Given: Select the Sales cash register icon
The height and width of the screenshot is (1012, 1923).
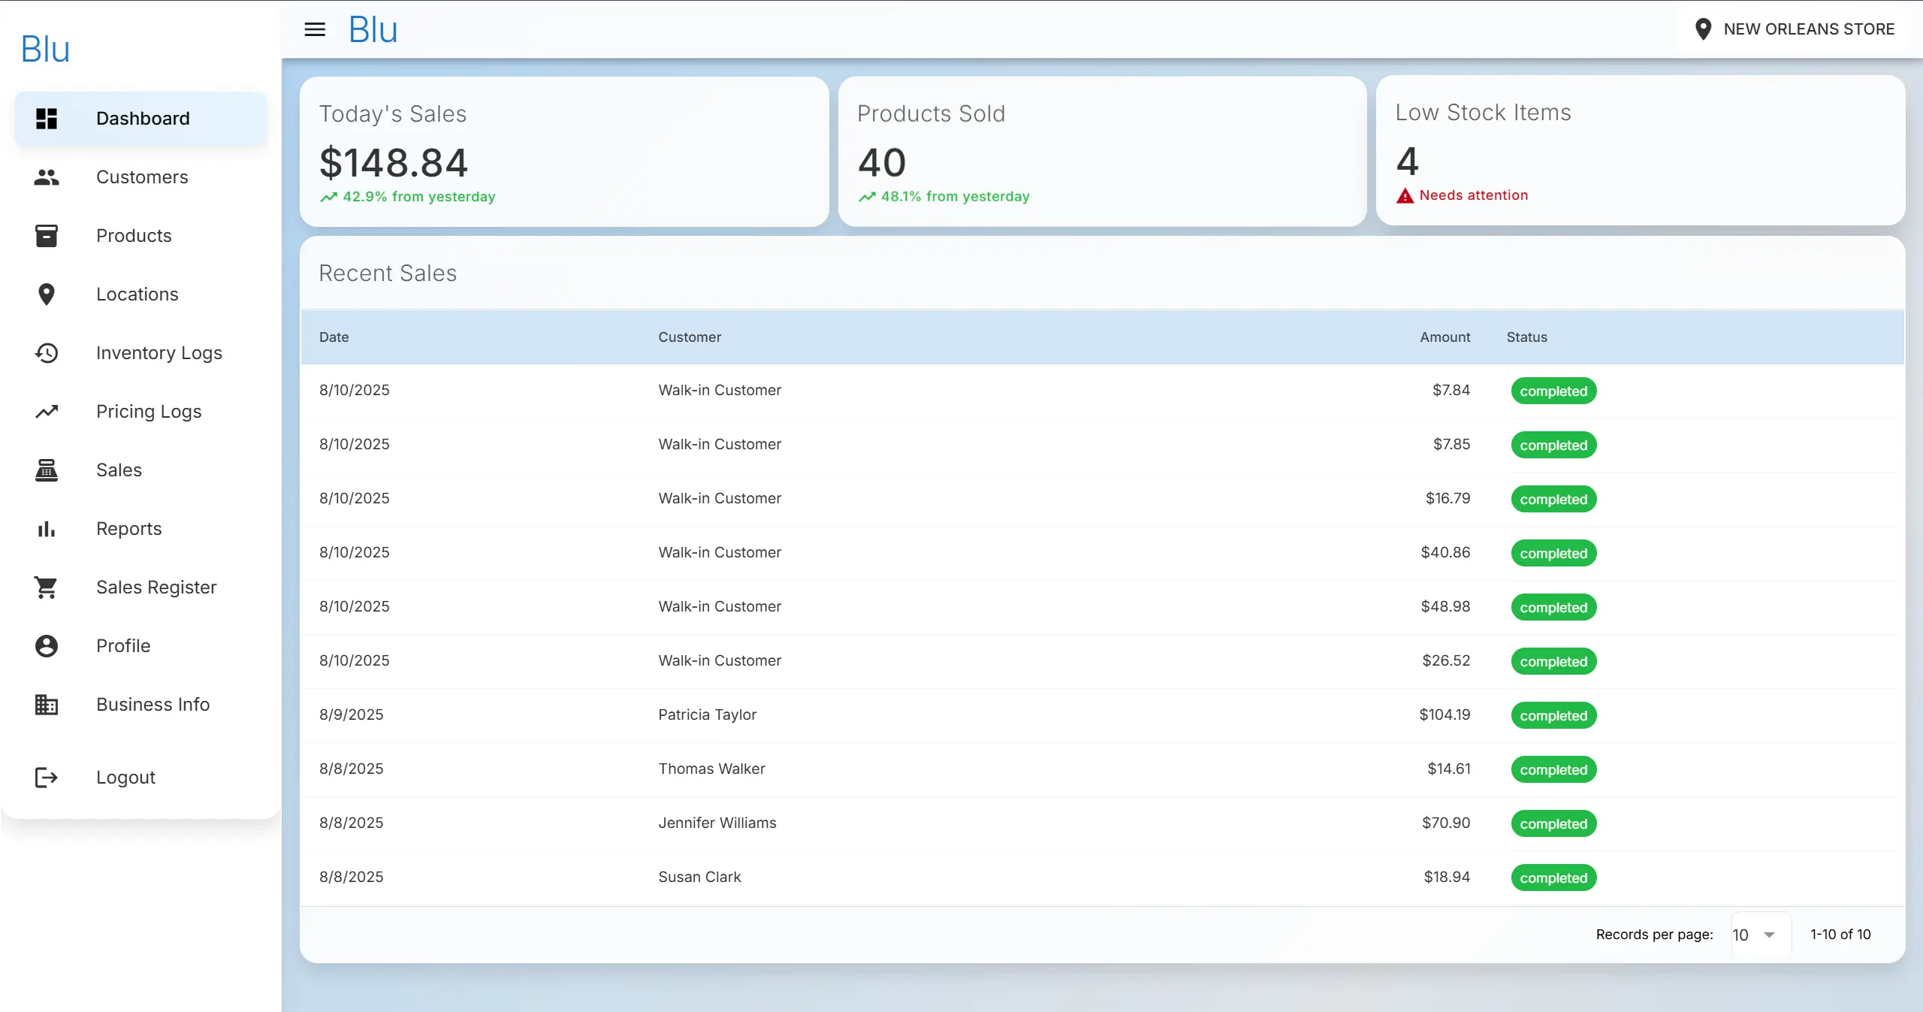Looking at the screenshot, I should (x=47, y=470).
